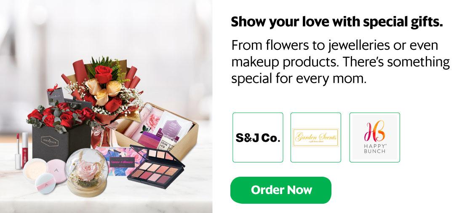Click the description text about flowers and jewelleries

340,62
